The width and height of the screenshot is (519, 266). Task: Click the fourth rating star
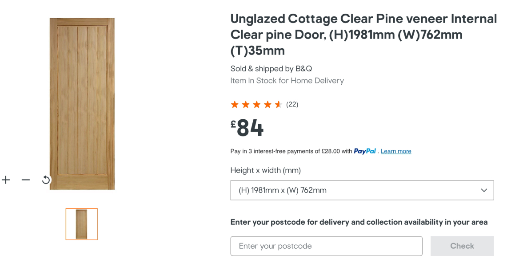(267, 104)
